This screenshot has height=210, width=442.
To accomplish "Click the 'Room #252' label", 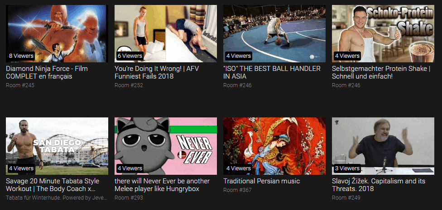I will (x=129, y=85).
